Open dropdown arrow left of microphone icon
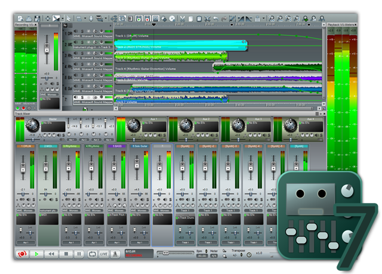The width and height of the screenshot is (382, 274). pos(85,19)
